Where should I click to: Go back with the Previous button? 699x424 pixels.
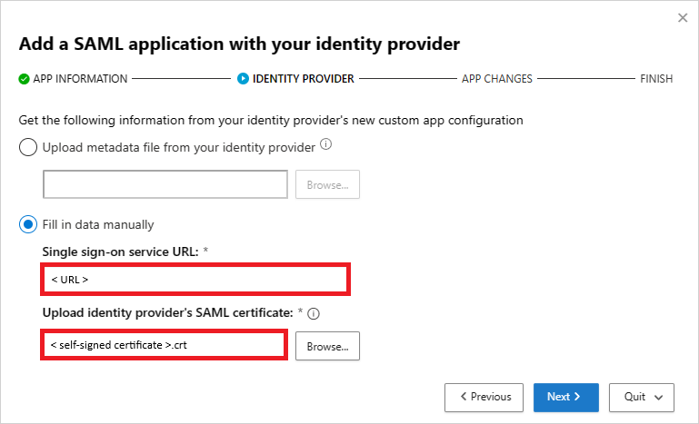pyautogui.click(x=484, y=397)
